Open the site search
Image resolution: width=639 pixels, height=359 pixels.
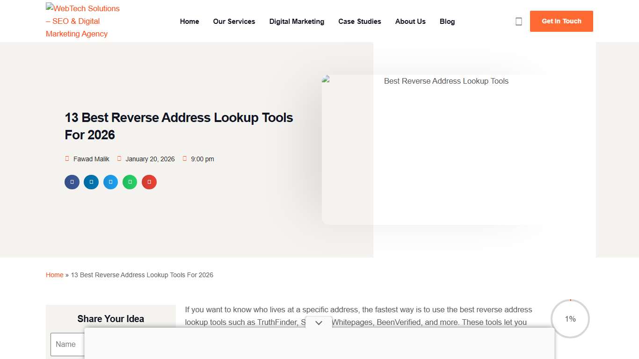tap(518, 21)
